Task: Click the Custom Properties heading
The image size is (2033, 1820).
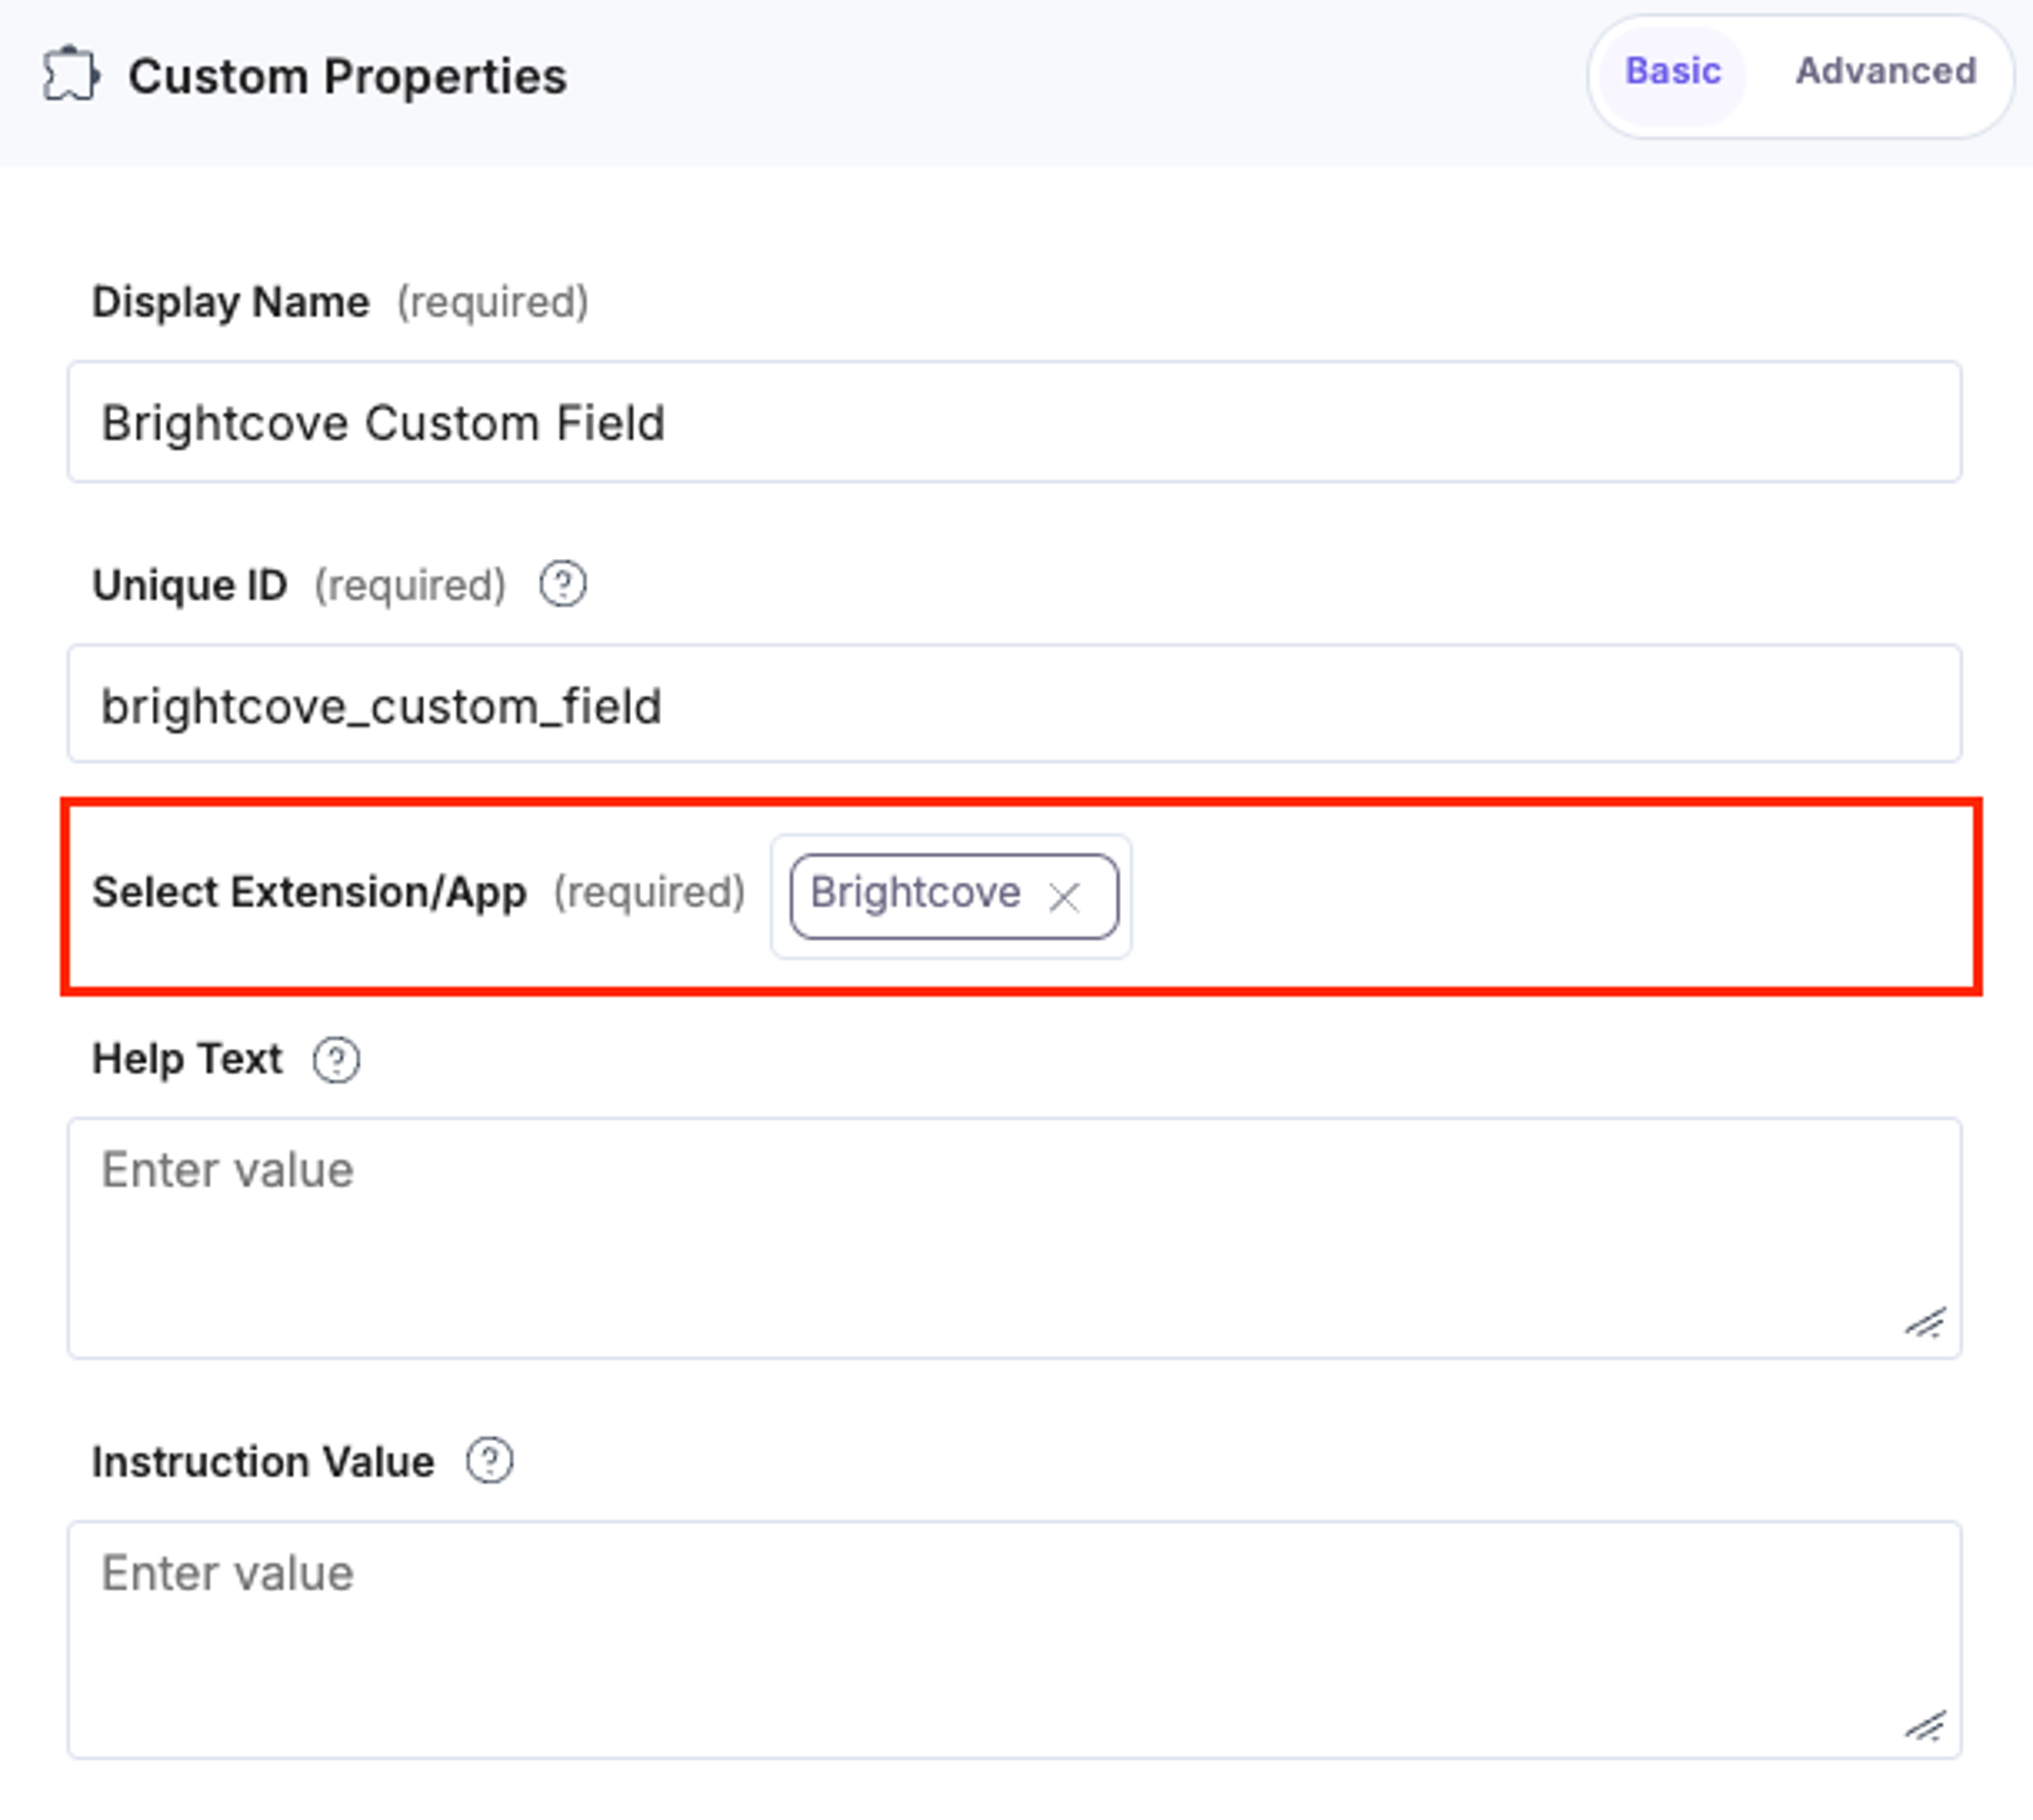Action: [347, 77]
